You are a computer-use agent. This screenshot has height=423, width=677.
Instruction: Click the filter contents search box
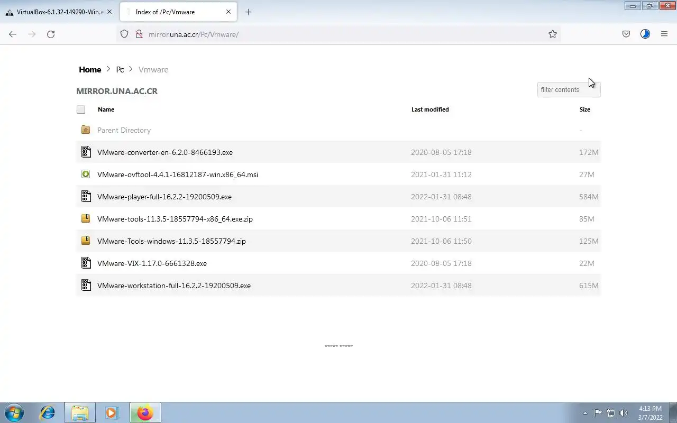click(569, 90)
